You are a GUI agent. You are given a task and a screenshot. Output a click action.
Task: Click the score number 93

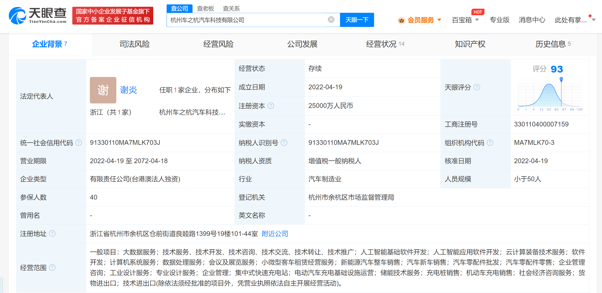coord(557,69)
